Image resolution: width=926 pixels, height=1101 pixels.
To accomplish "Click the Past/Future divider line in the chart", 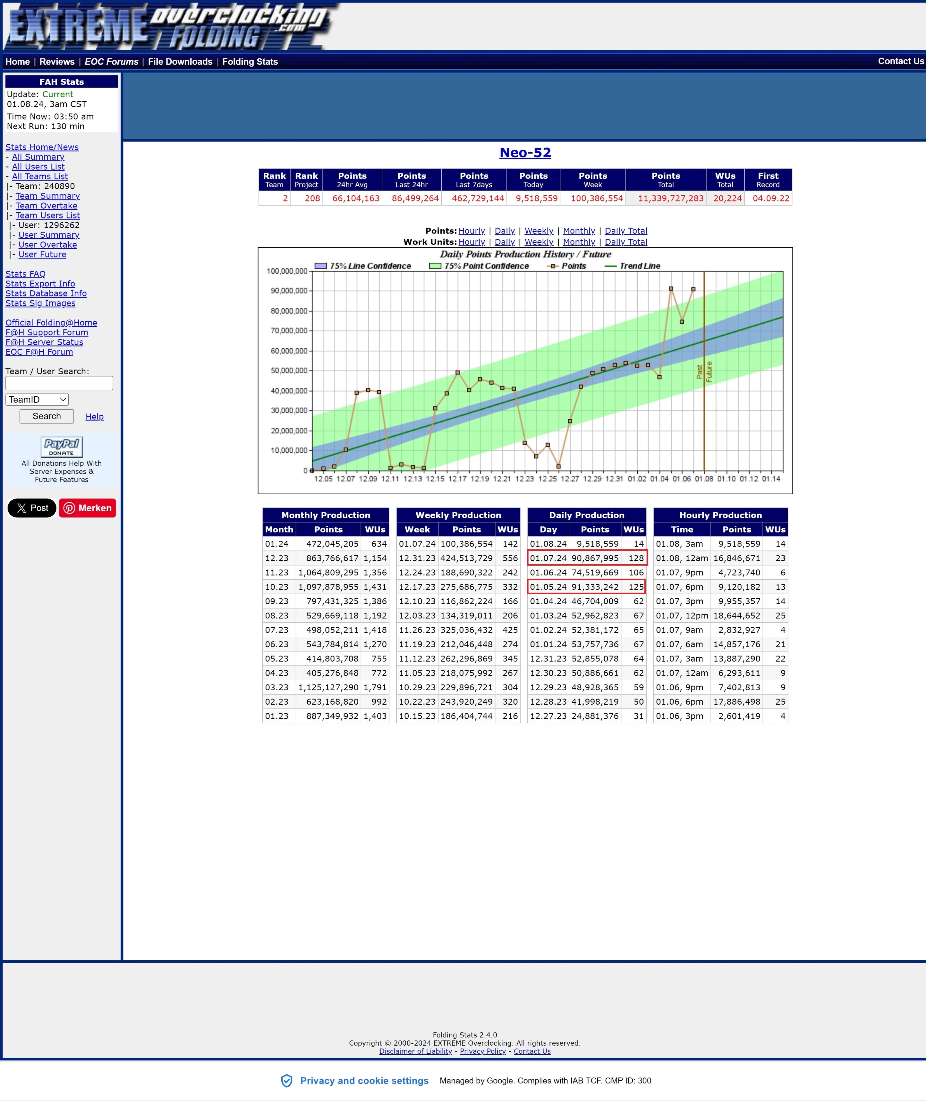I will [x=704, y=371].
